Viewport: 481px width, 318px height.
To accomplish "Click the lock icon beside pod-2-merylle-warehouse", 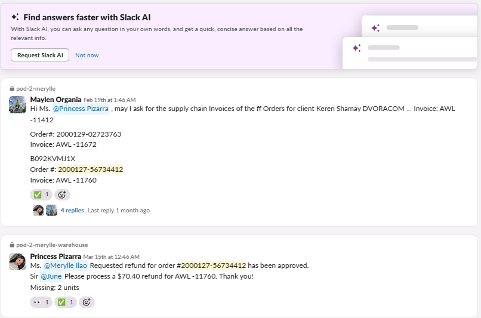I will 12,245.
